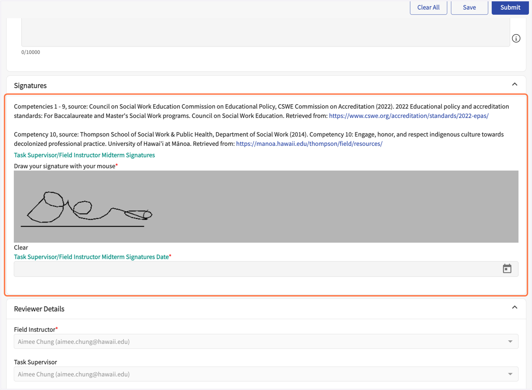The image size is (532, 390).
Task: Click the Midterm Signatures Date input field
Action: [266, 269]
